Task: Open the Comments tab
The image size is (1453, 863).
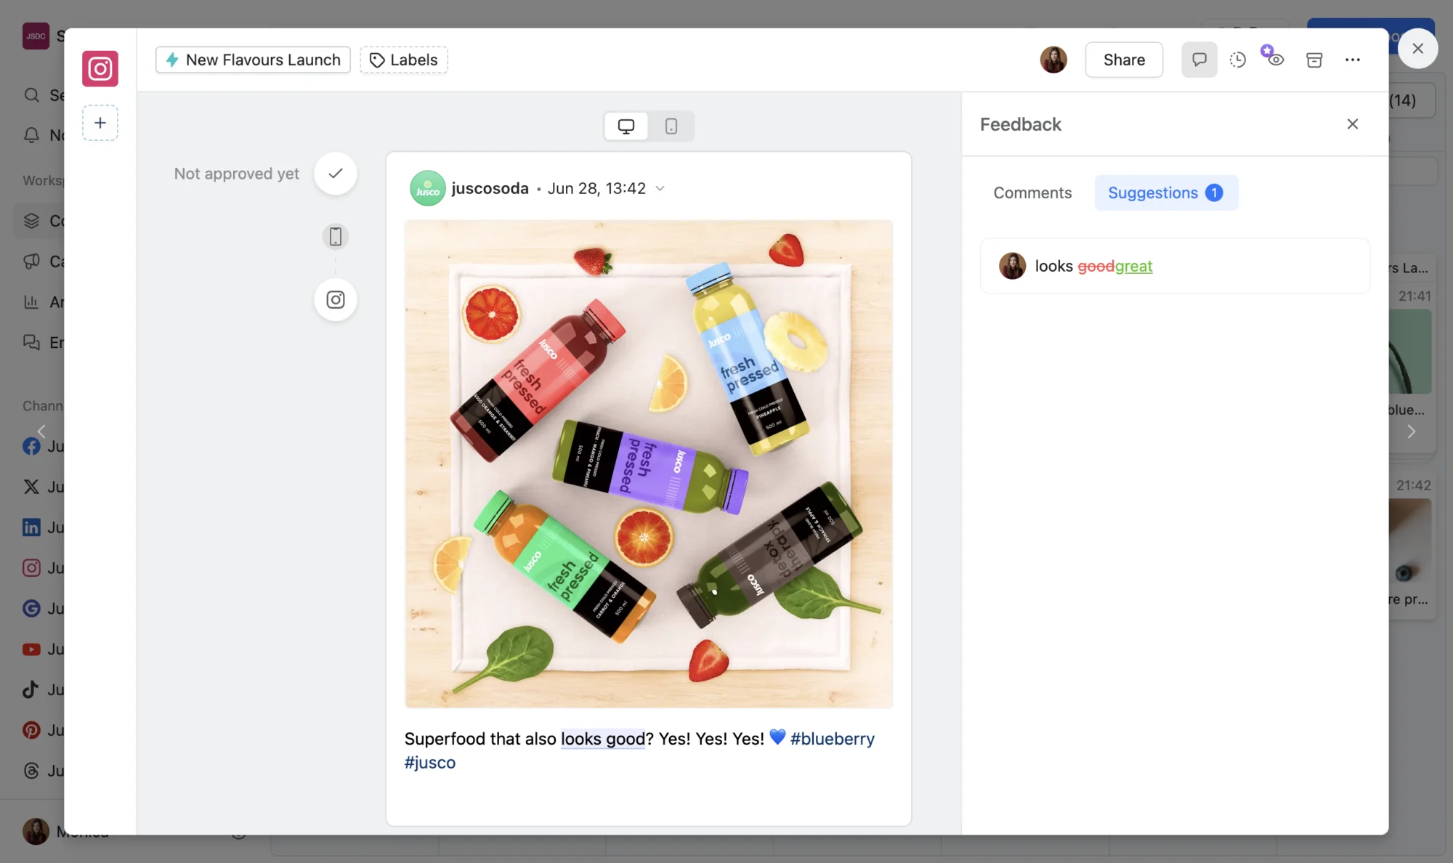Action: click(x=1032, y=193)
